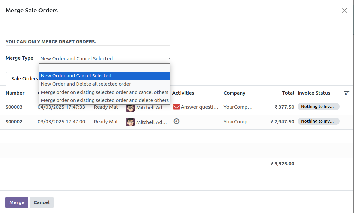
Task: Close the Merge Sale Orders dialog
Action: [344, 10]
